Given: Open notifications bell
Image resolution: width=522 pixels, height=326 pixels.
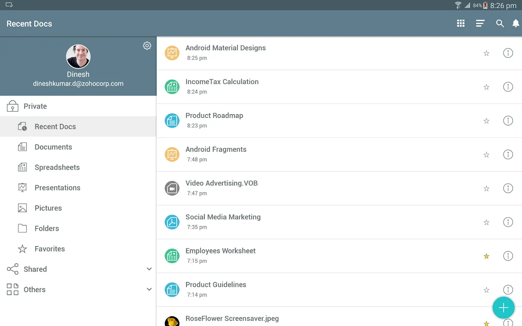Looking at the screenshot, I should 516,24.
